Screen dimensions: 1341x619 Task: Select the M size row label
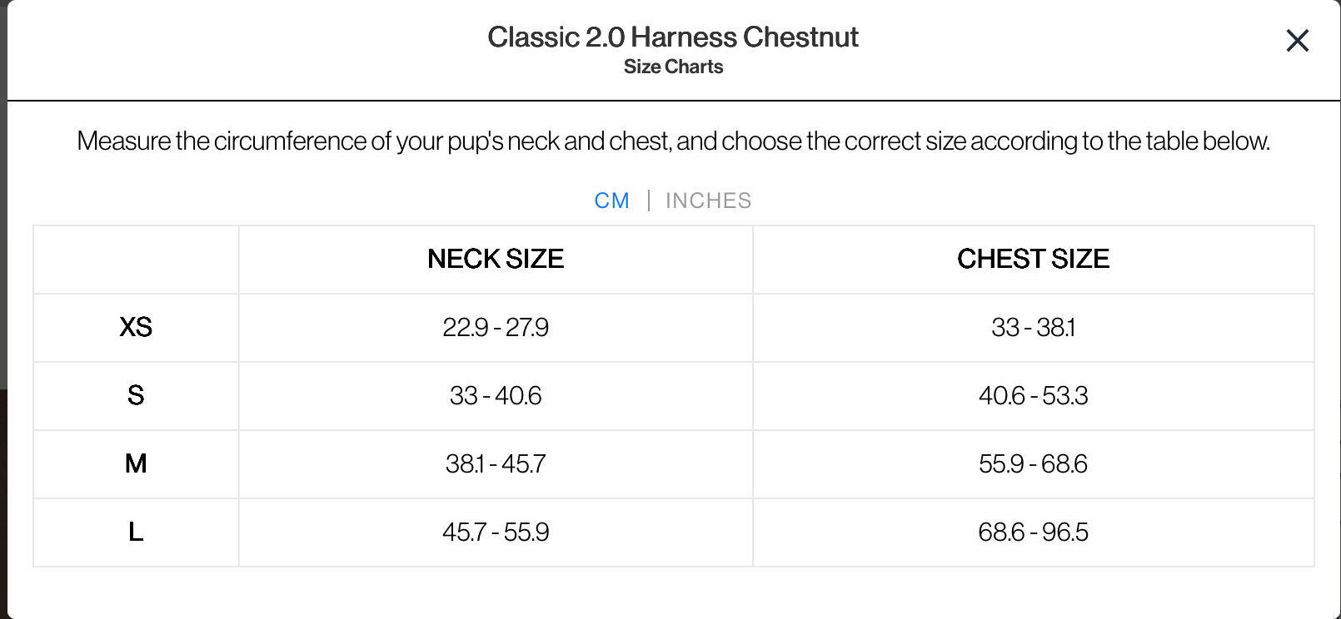click(136, 463)
